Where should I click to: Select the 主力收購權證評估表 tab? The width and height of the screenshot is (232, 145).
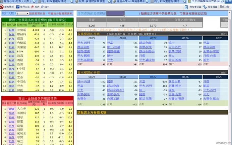click(206, 1)
